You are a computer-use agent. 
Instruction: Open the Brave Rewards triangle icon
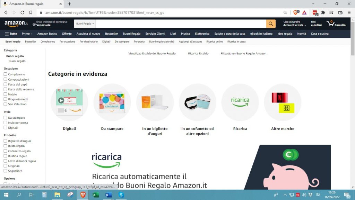(x=304, y=12)
